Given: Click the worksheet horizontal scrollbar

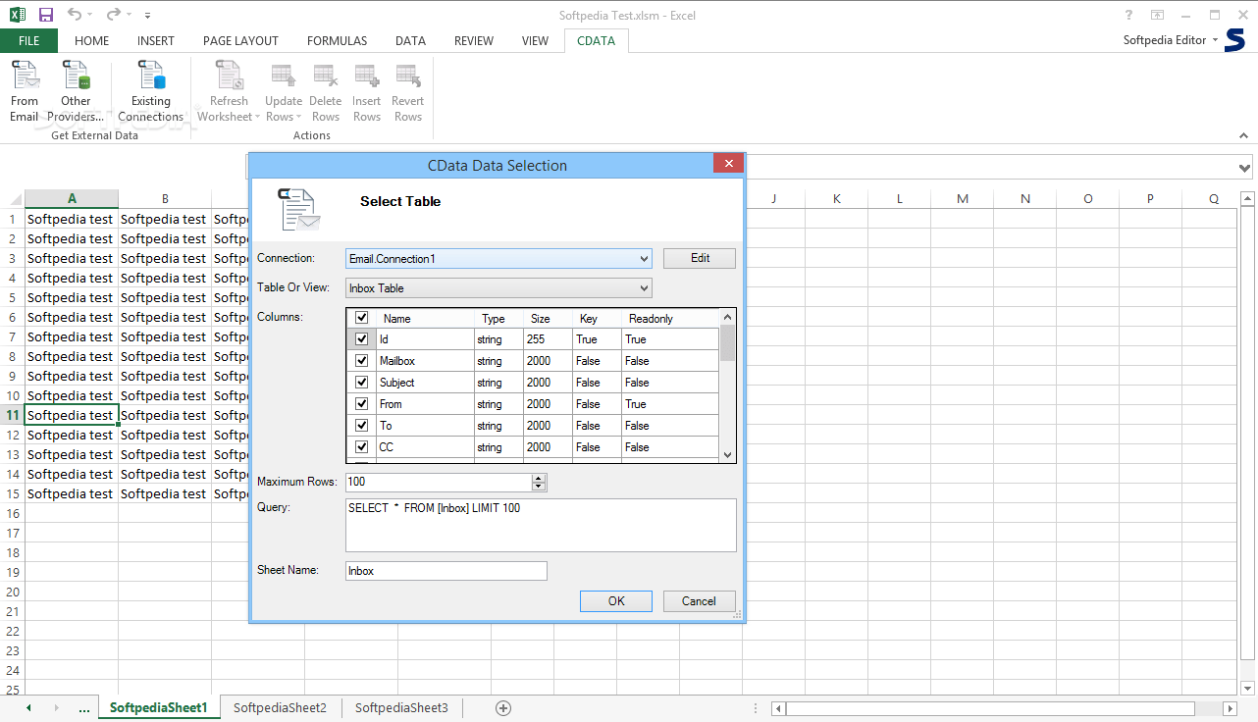Looking at the screenshot, I should coord(990,708).
